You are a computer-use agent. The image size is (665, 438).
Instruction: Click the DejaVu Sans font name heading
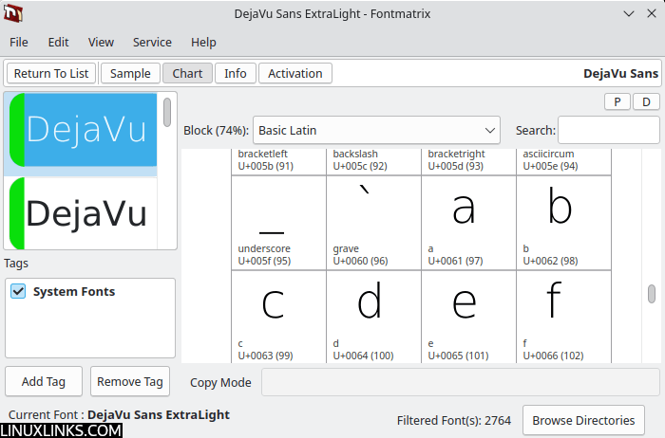(x=621, y=74)
